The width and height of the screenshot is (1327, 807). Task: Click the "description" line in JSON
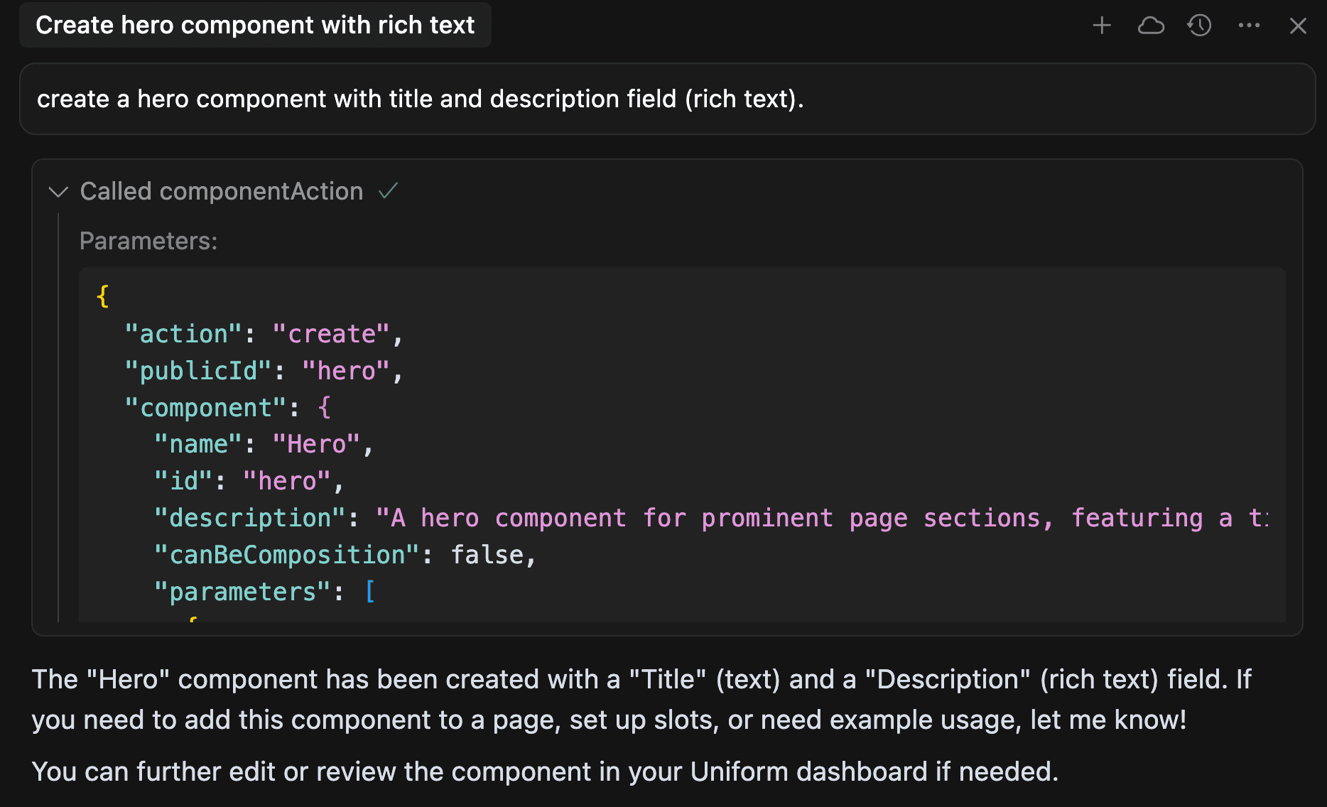[711, 519]
